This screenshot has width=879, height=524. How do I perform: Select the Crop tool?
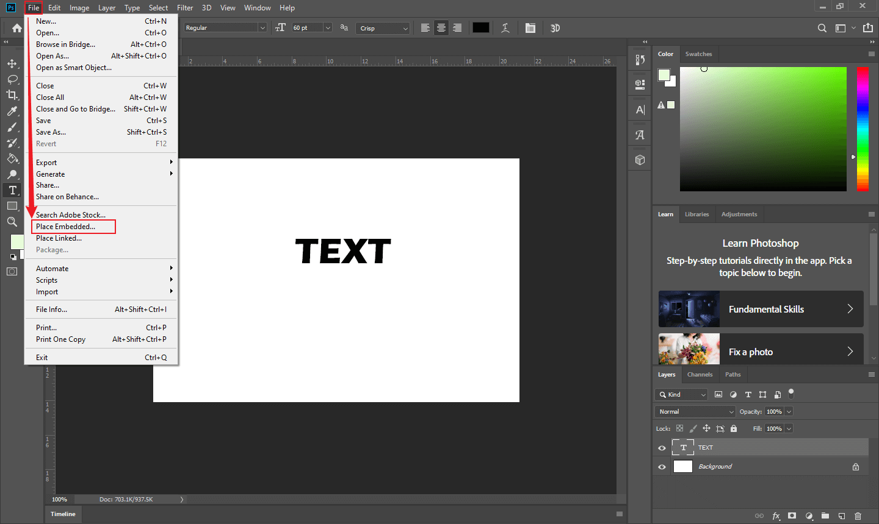(12, 95)
